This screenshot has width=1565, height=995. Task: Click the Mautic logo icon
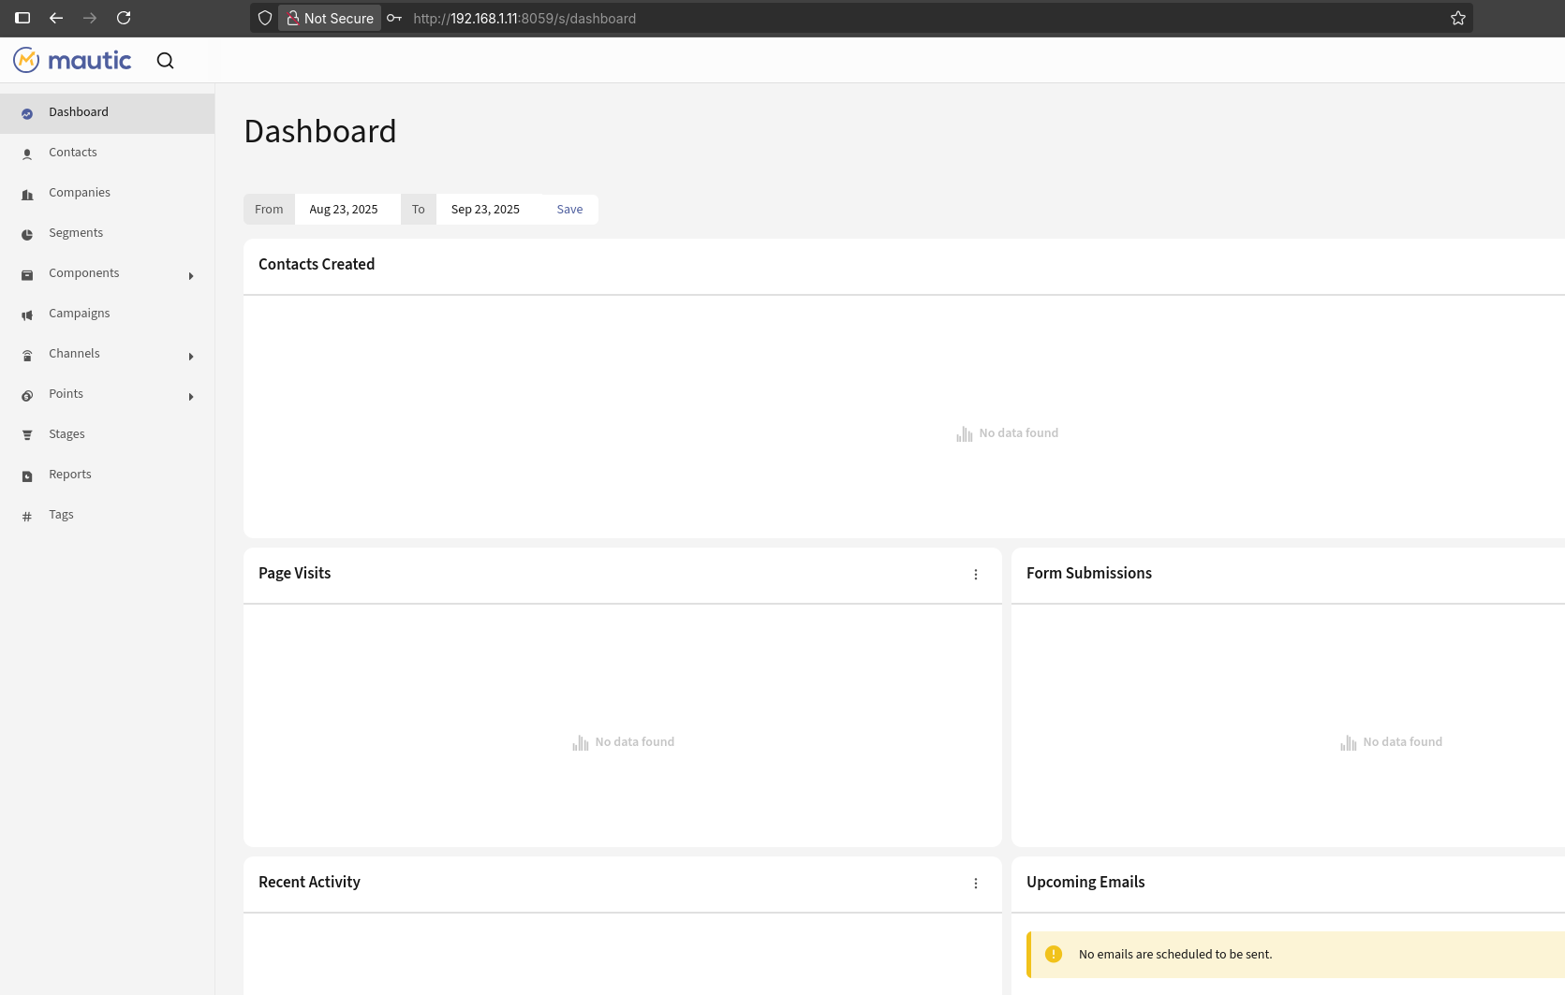[26, 61]
